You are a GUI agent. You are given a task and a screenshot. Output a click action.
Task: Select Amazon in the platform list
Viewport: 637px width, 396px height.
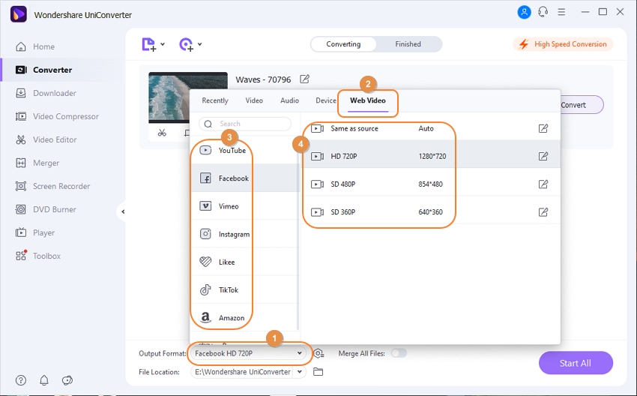tap(245, 318)
